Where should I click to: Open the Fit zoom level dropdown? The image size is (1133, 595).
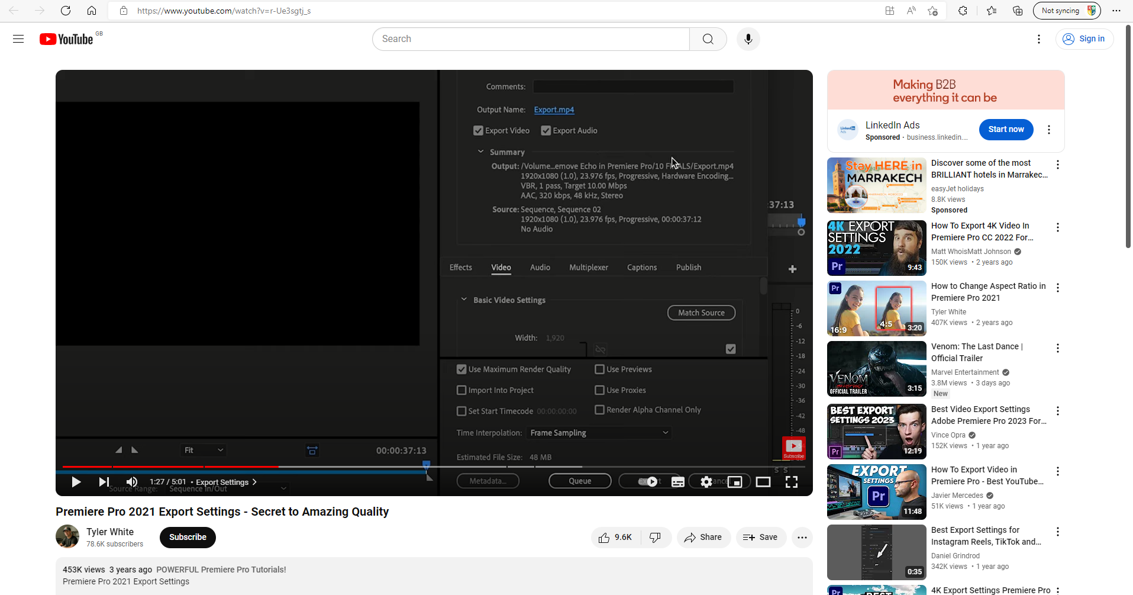[x=203, y=451]
